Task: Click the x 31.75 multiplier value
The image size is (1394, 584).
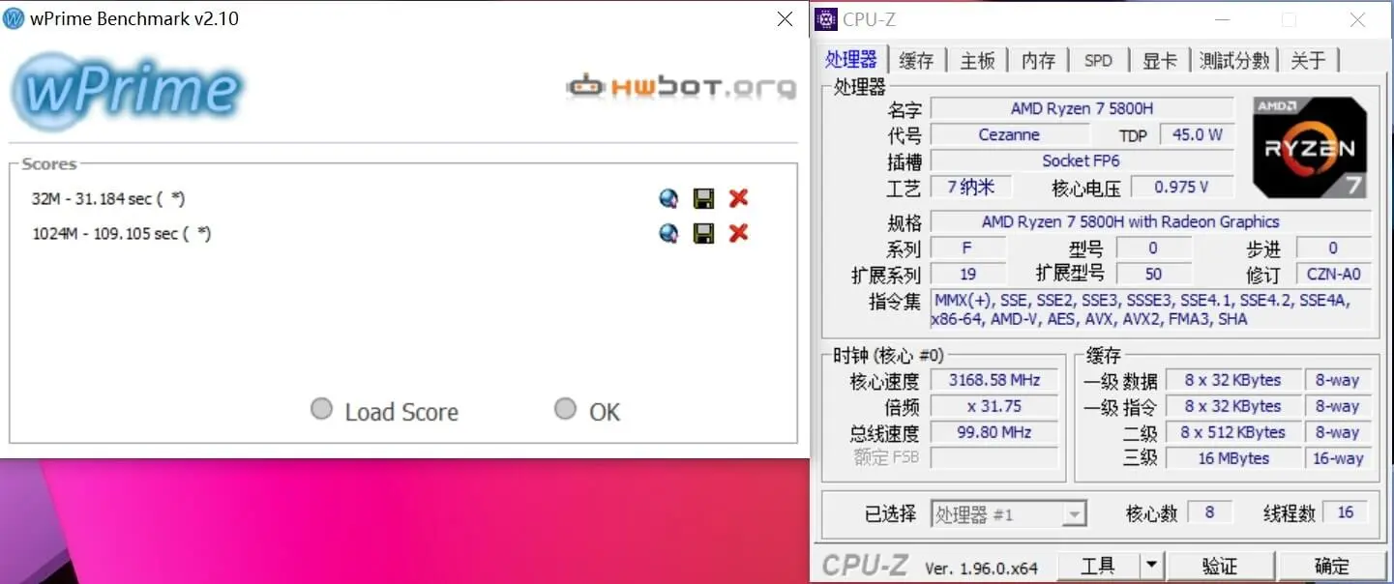Action: click(x=994, y=406)
